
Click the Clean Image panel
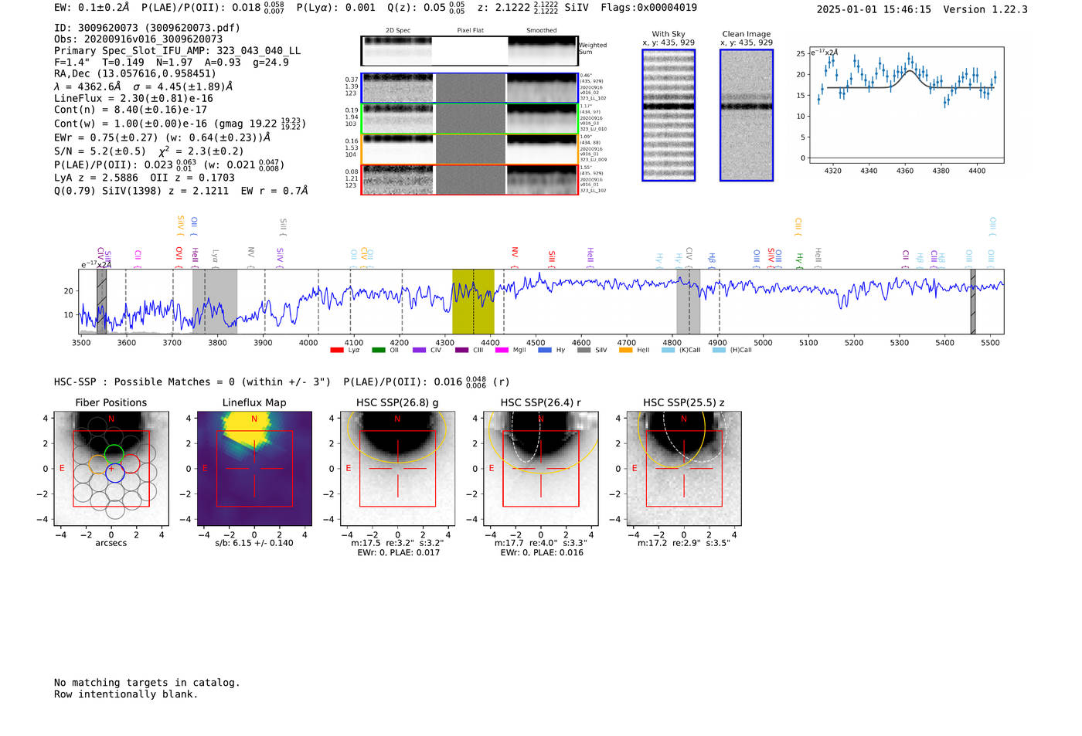[747, 115]
